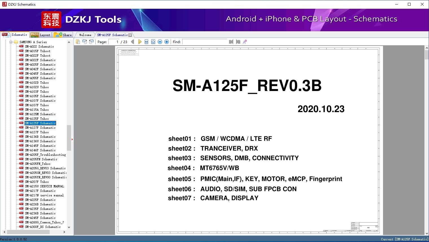Click PDF icon beside SM-A146P Schematic
429x242 pixels.
pos(21,150)
